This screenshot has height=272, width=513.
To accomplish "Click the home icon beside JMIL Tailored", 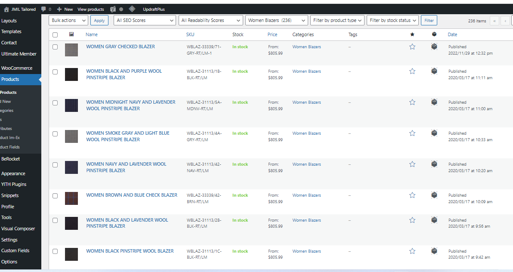I will tap(6, 9).
